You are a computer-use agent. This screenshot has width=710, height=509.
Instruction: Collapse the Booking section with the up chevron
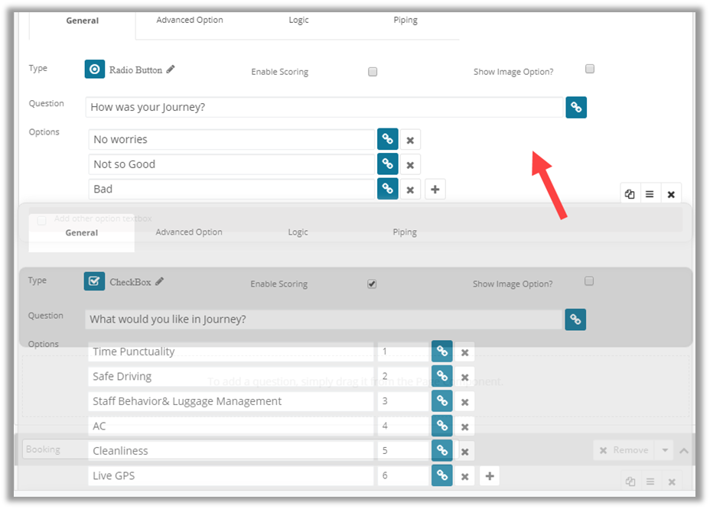point(684,451)
